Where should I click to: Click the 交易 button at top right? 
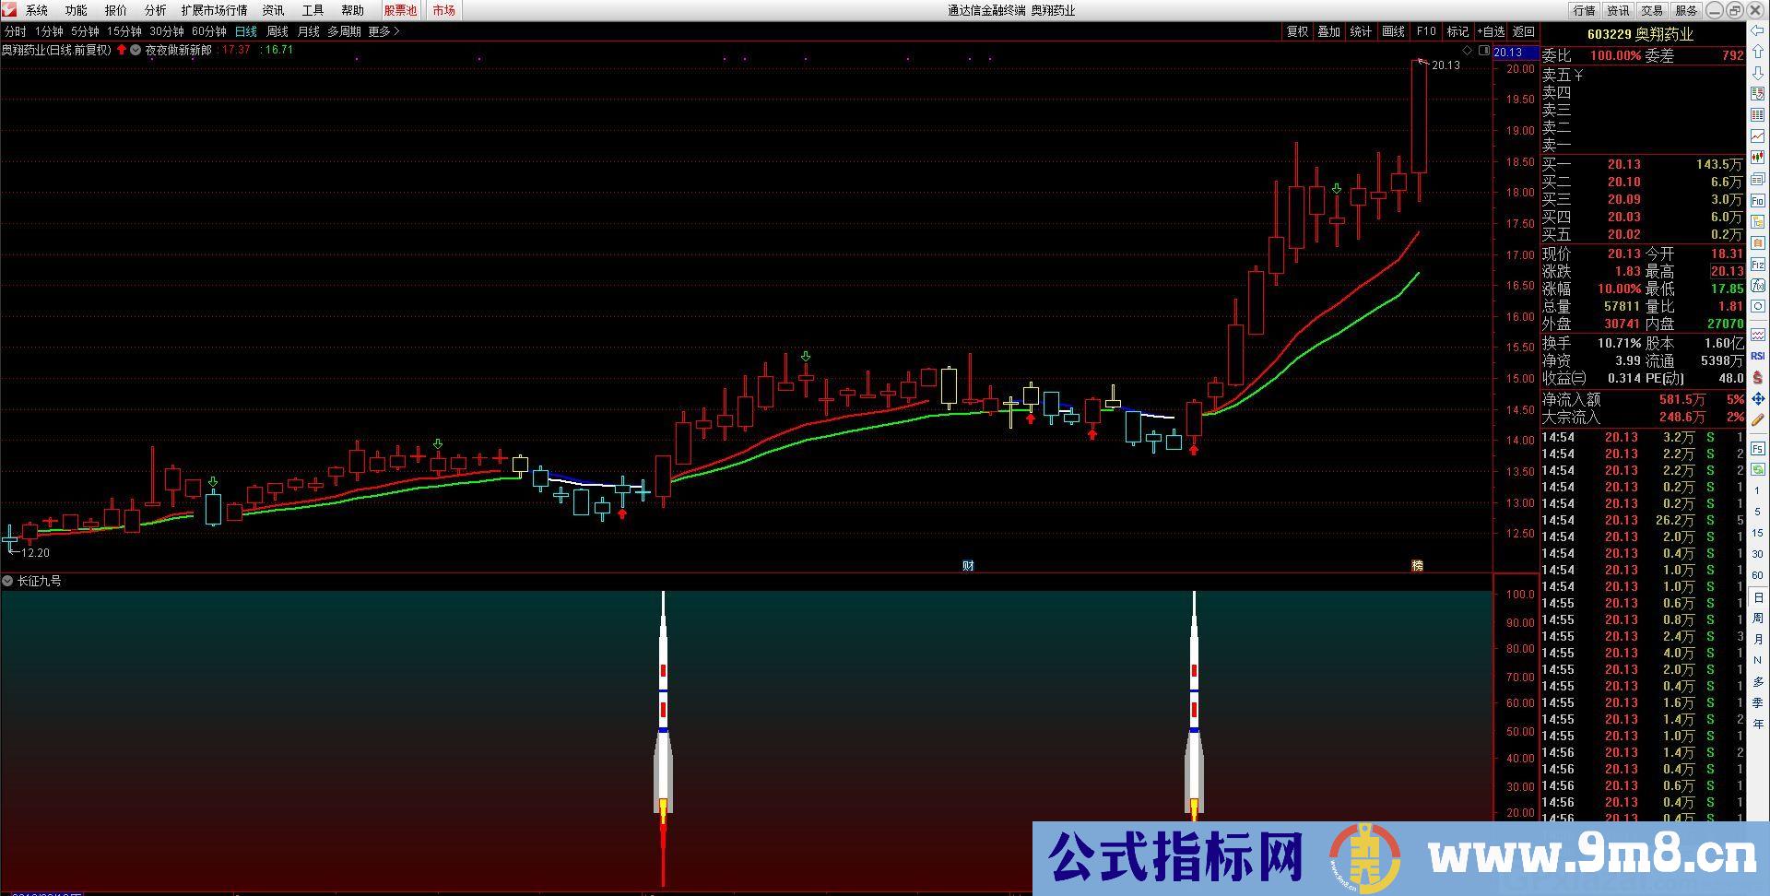point(1652,10)
